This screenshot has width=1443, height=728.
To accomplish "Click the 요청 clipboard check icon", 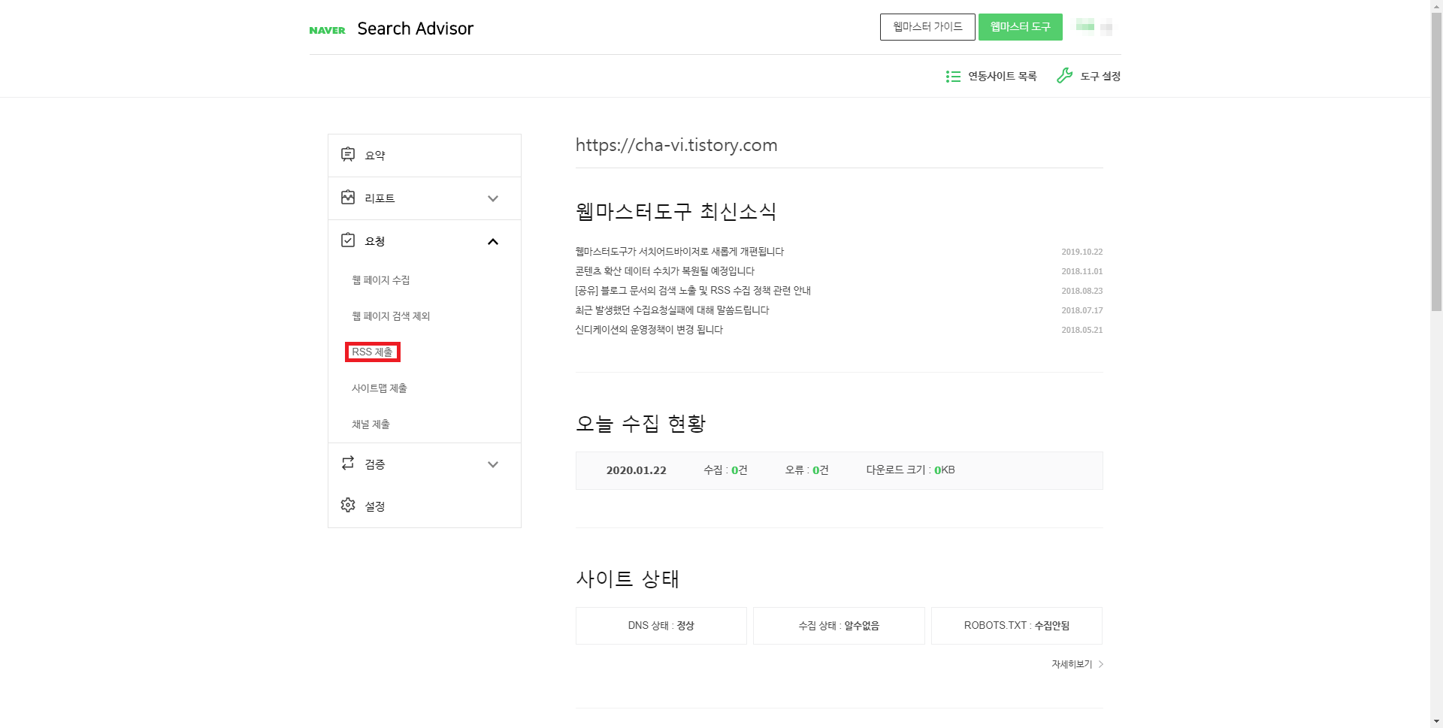I will coord(348,240).
